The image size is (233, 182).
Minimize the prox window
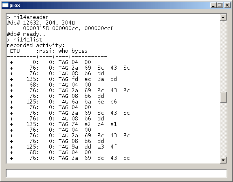point(213,5)
